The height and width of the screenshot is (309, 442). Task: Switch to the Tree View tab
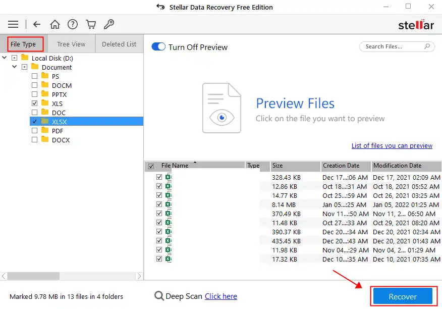click(71, 44)
